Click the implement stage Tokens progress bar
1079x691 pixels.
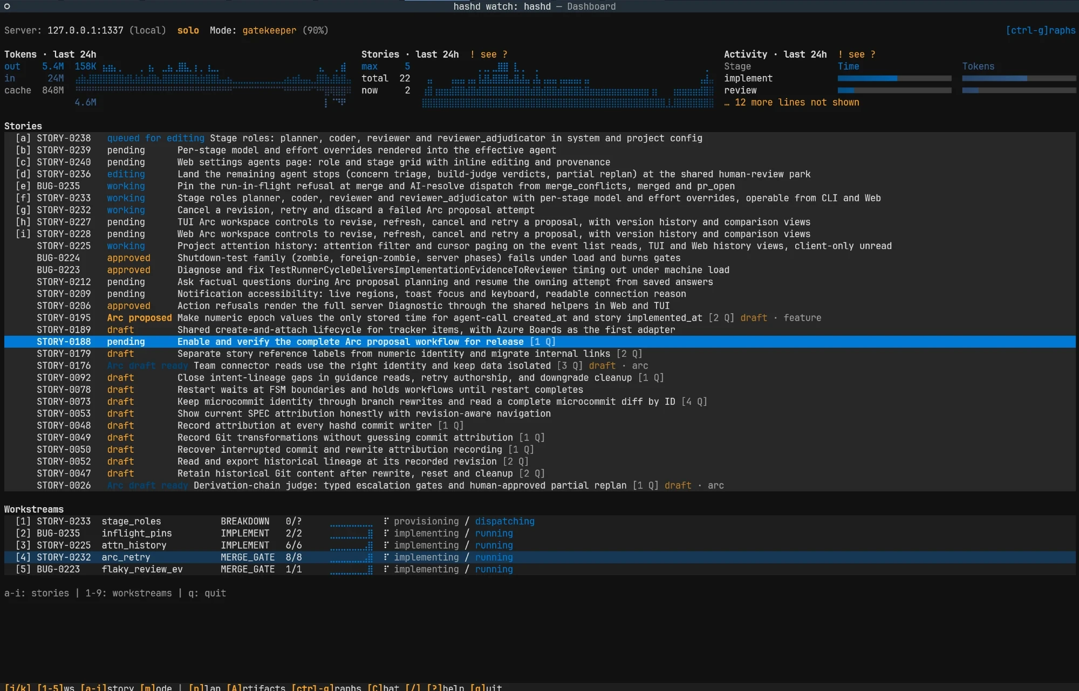1019,79
